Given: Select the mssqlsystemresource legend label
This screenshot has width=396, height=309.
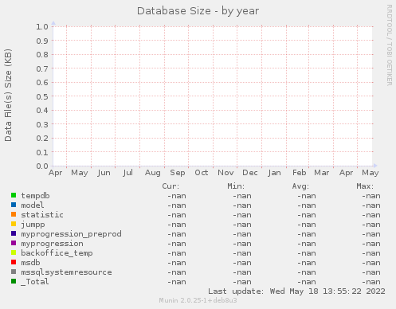Looking at the screenshot, I should pyautogui.click(x=66, y=272).
